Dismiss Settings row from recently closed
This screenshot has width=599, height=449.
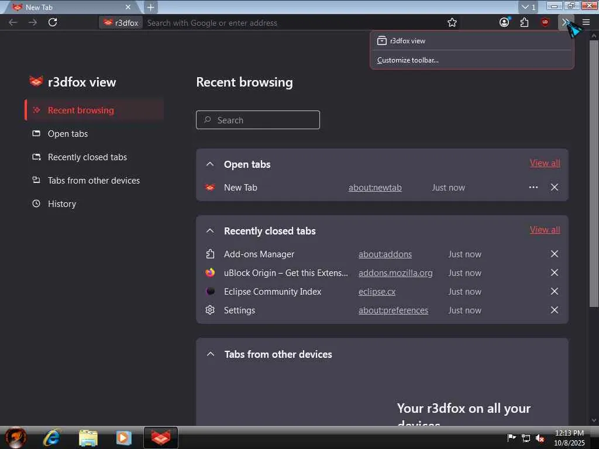[x=555, y=310]
